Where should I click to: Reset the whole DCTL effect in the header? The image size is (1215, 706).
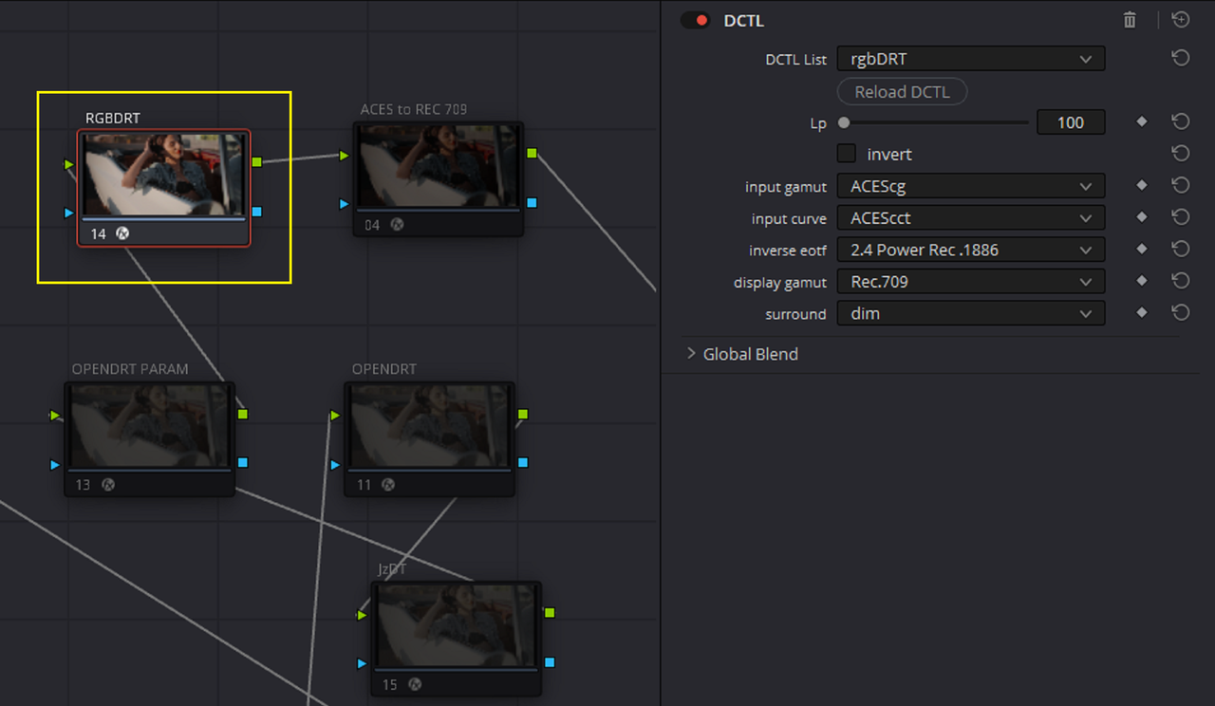pos(1181,20)
